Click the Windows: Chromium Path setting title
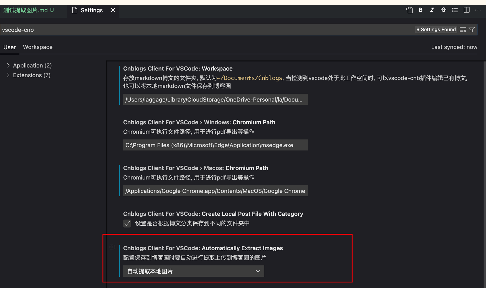 199,122
